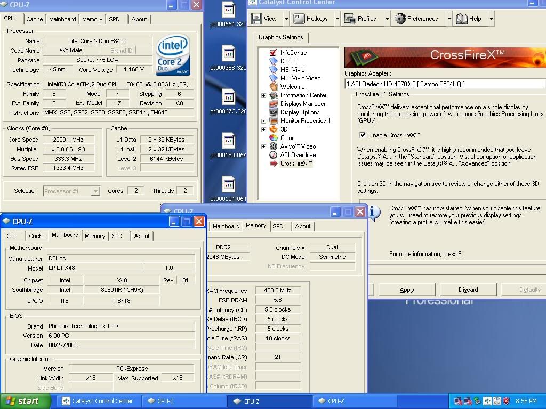Screen dimensions: 546x409
Task: Select the Avivo Video reel icon
Action: pyautogui.click(x=274, y=146)
